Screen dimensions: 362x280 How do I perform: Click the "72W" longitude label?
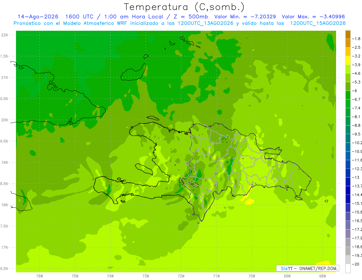(x=181, y=276)
